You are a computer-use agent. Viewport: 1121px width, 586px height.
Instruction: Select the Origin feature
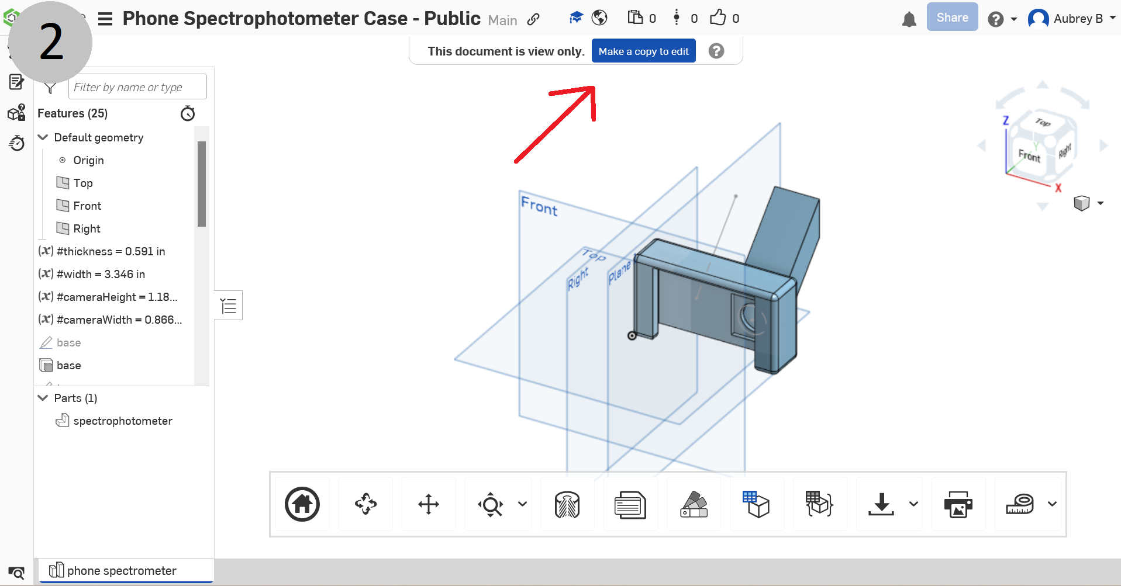coord(88,160)
